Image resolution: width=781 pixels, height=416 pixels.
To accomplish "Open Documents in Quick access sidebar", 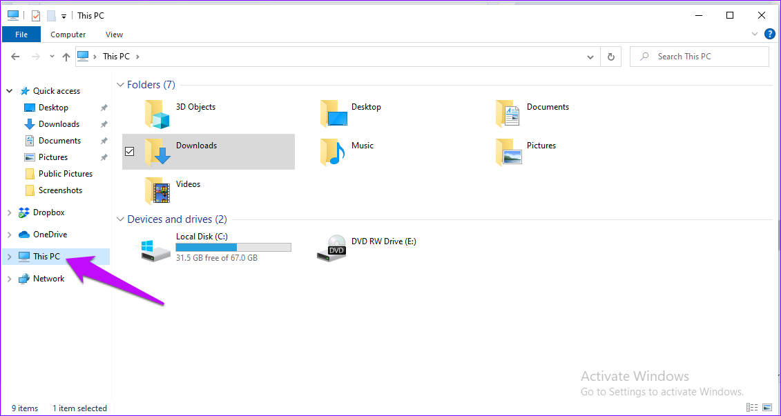I will pyautogui.click(x=59, y=140).
